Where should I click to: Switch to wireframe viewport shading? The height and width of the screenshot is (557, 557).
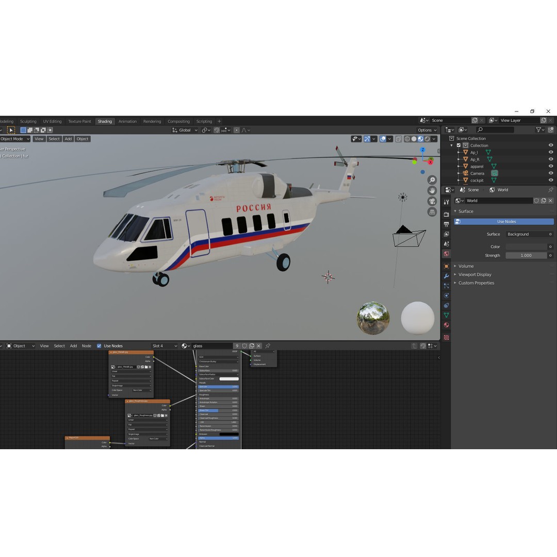[407, 139]
